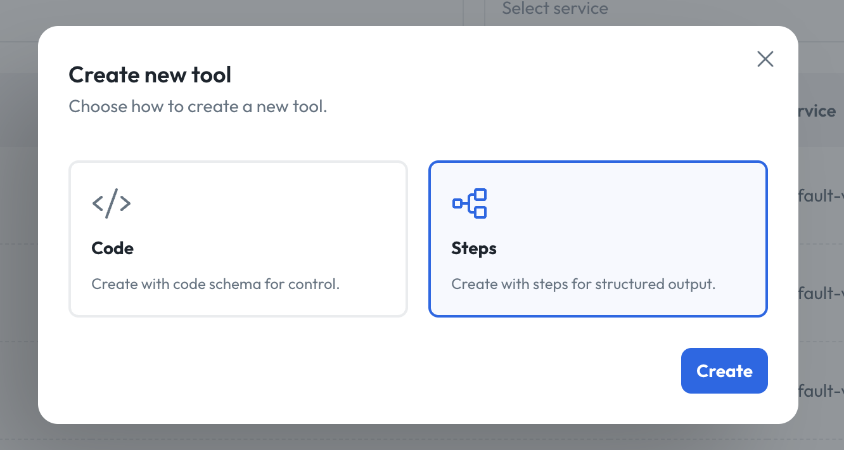Viewport: 844px width, 450px height.
Task: Click the first fault-v row in the list
Action: 824,196
